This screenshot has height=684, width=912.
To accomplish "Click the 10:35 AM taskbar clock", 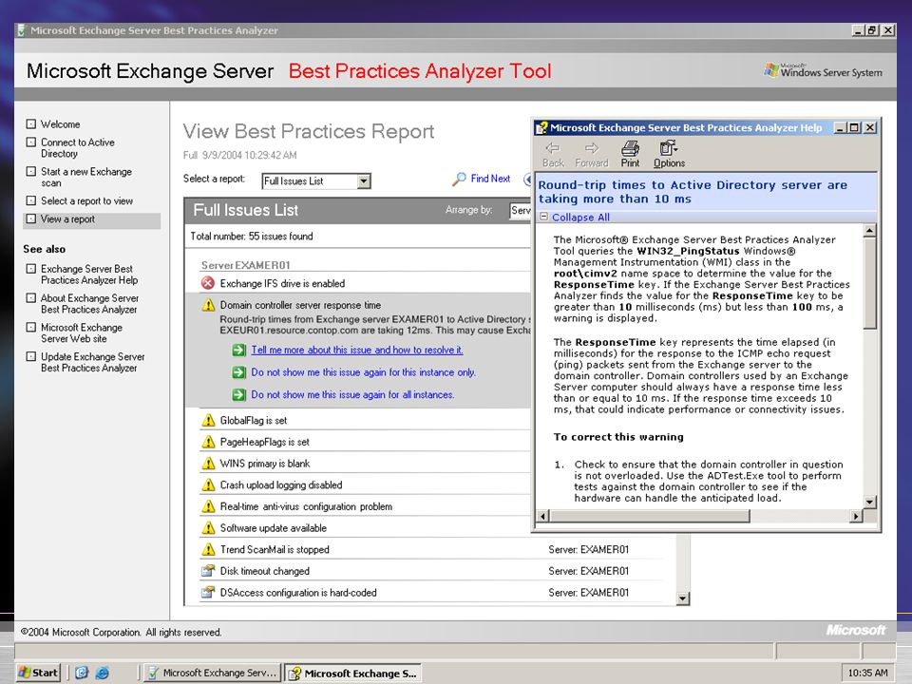I will tap(867, 673).
